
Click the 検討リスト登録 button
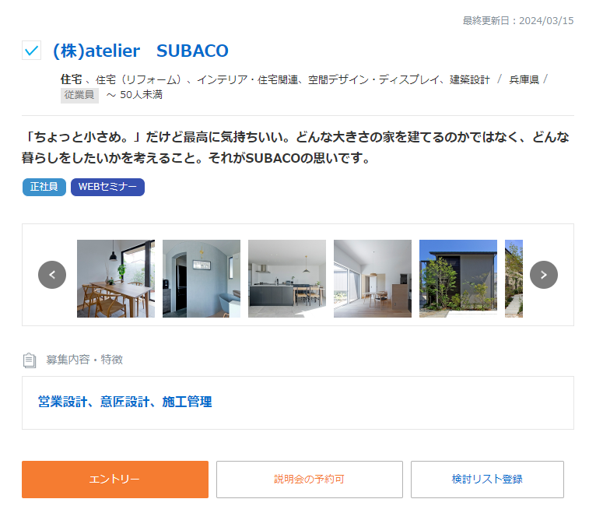tap(487, 480)
